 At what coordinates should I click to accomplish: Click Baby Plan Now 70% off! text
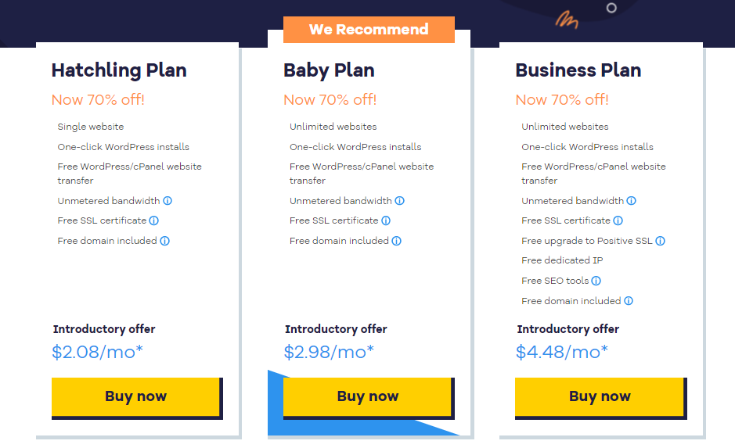click(x=330, y=100)
